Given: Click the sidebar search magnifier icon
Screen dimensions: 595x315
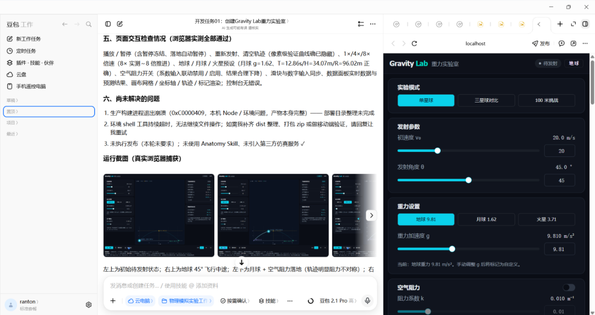Looking at the screenshot, I should tap(88, 24).
